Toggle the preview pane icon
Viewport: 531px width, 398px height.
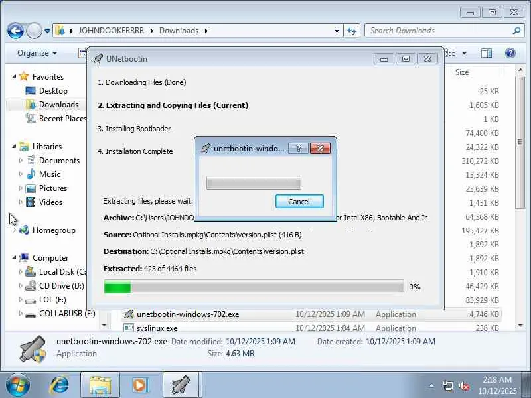pyautogui.click(x=487, y=53)
